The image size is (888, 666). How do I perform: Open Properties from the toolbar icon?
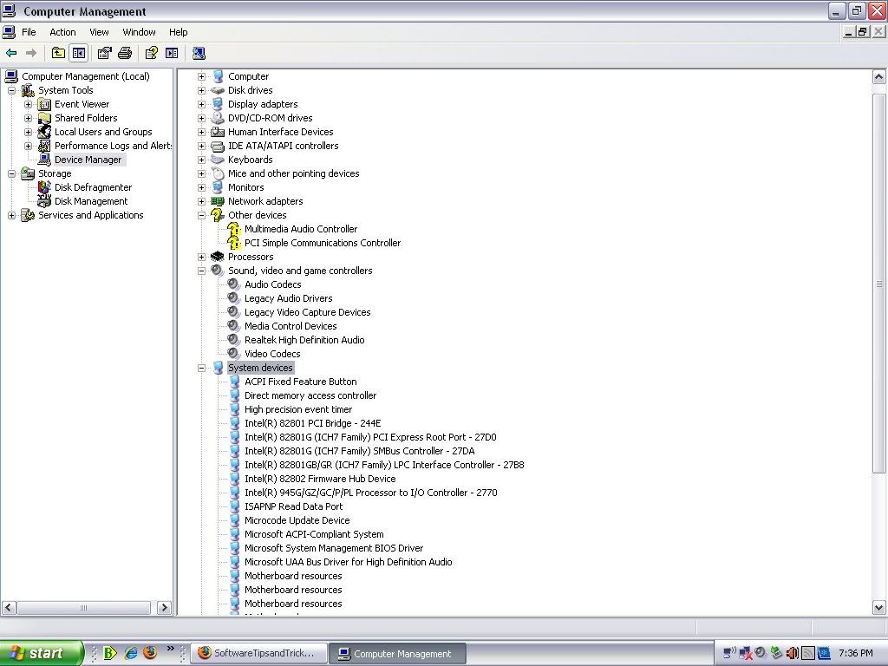point(105,53)
